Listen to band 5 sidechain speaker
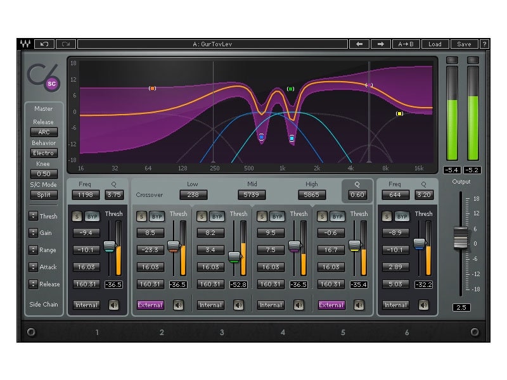Screen dimensions: 507x380 [x=359, y=305]
